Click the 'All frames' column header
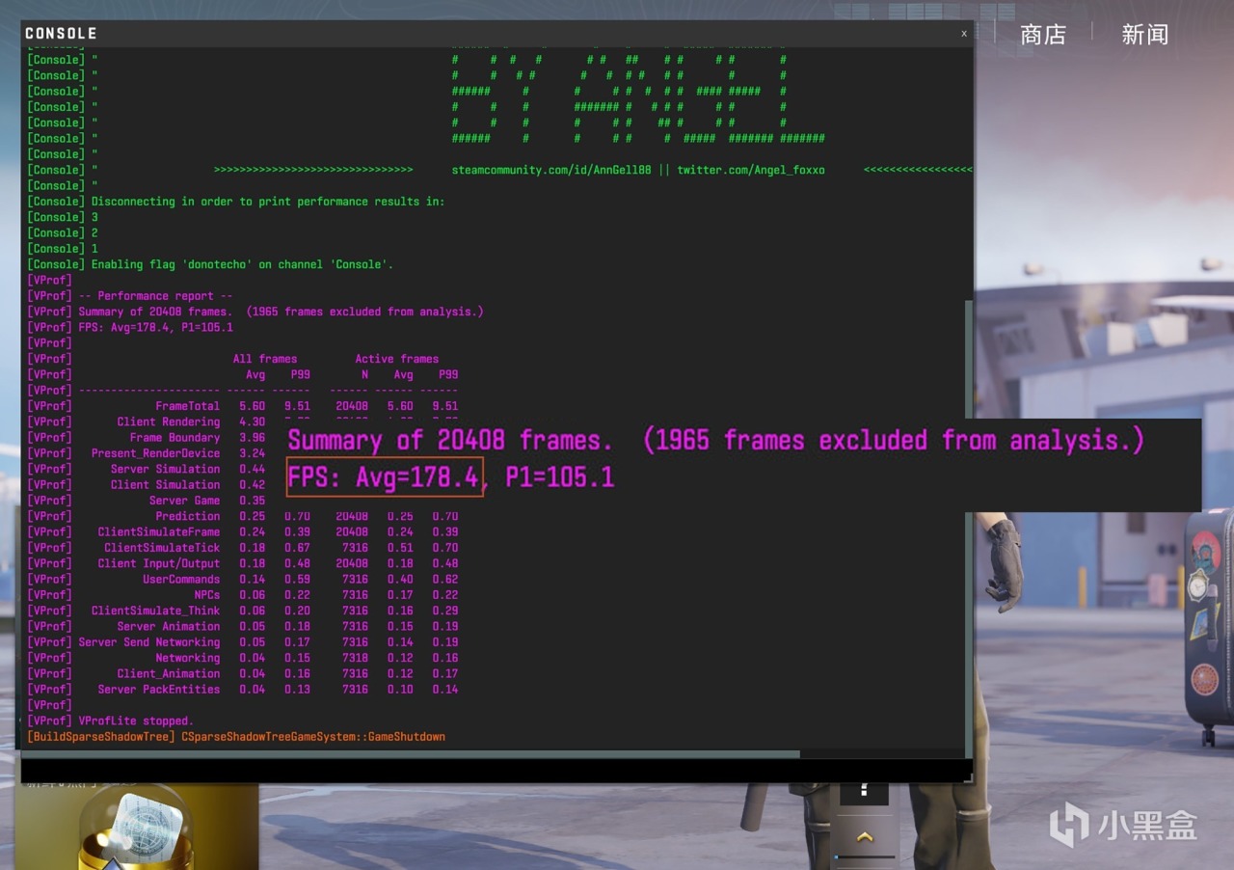1234x870 pixels. coord(265,359)
